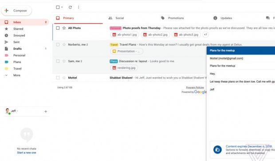
Task: Click Content expires December 6, 2018 link
Action: (249, 146)
